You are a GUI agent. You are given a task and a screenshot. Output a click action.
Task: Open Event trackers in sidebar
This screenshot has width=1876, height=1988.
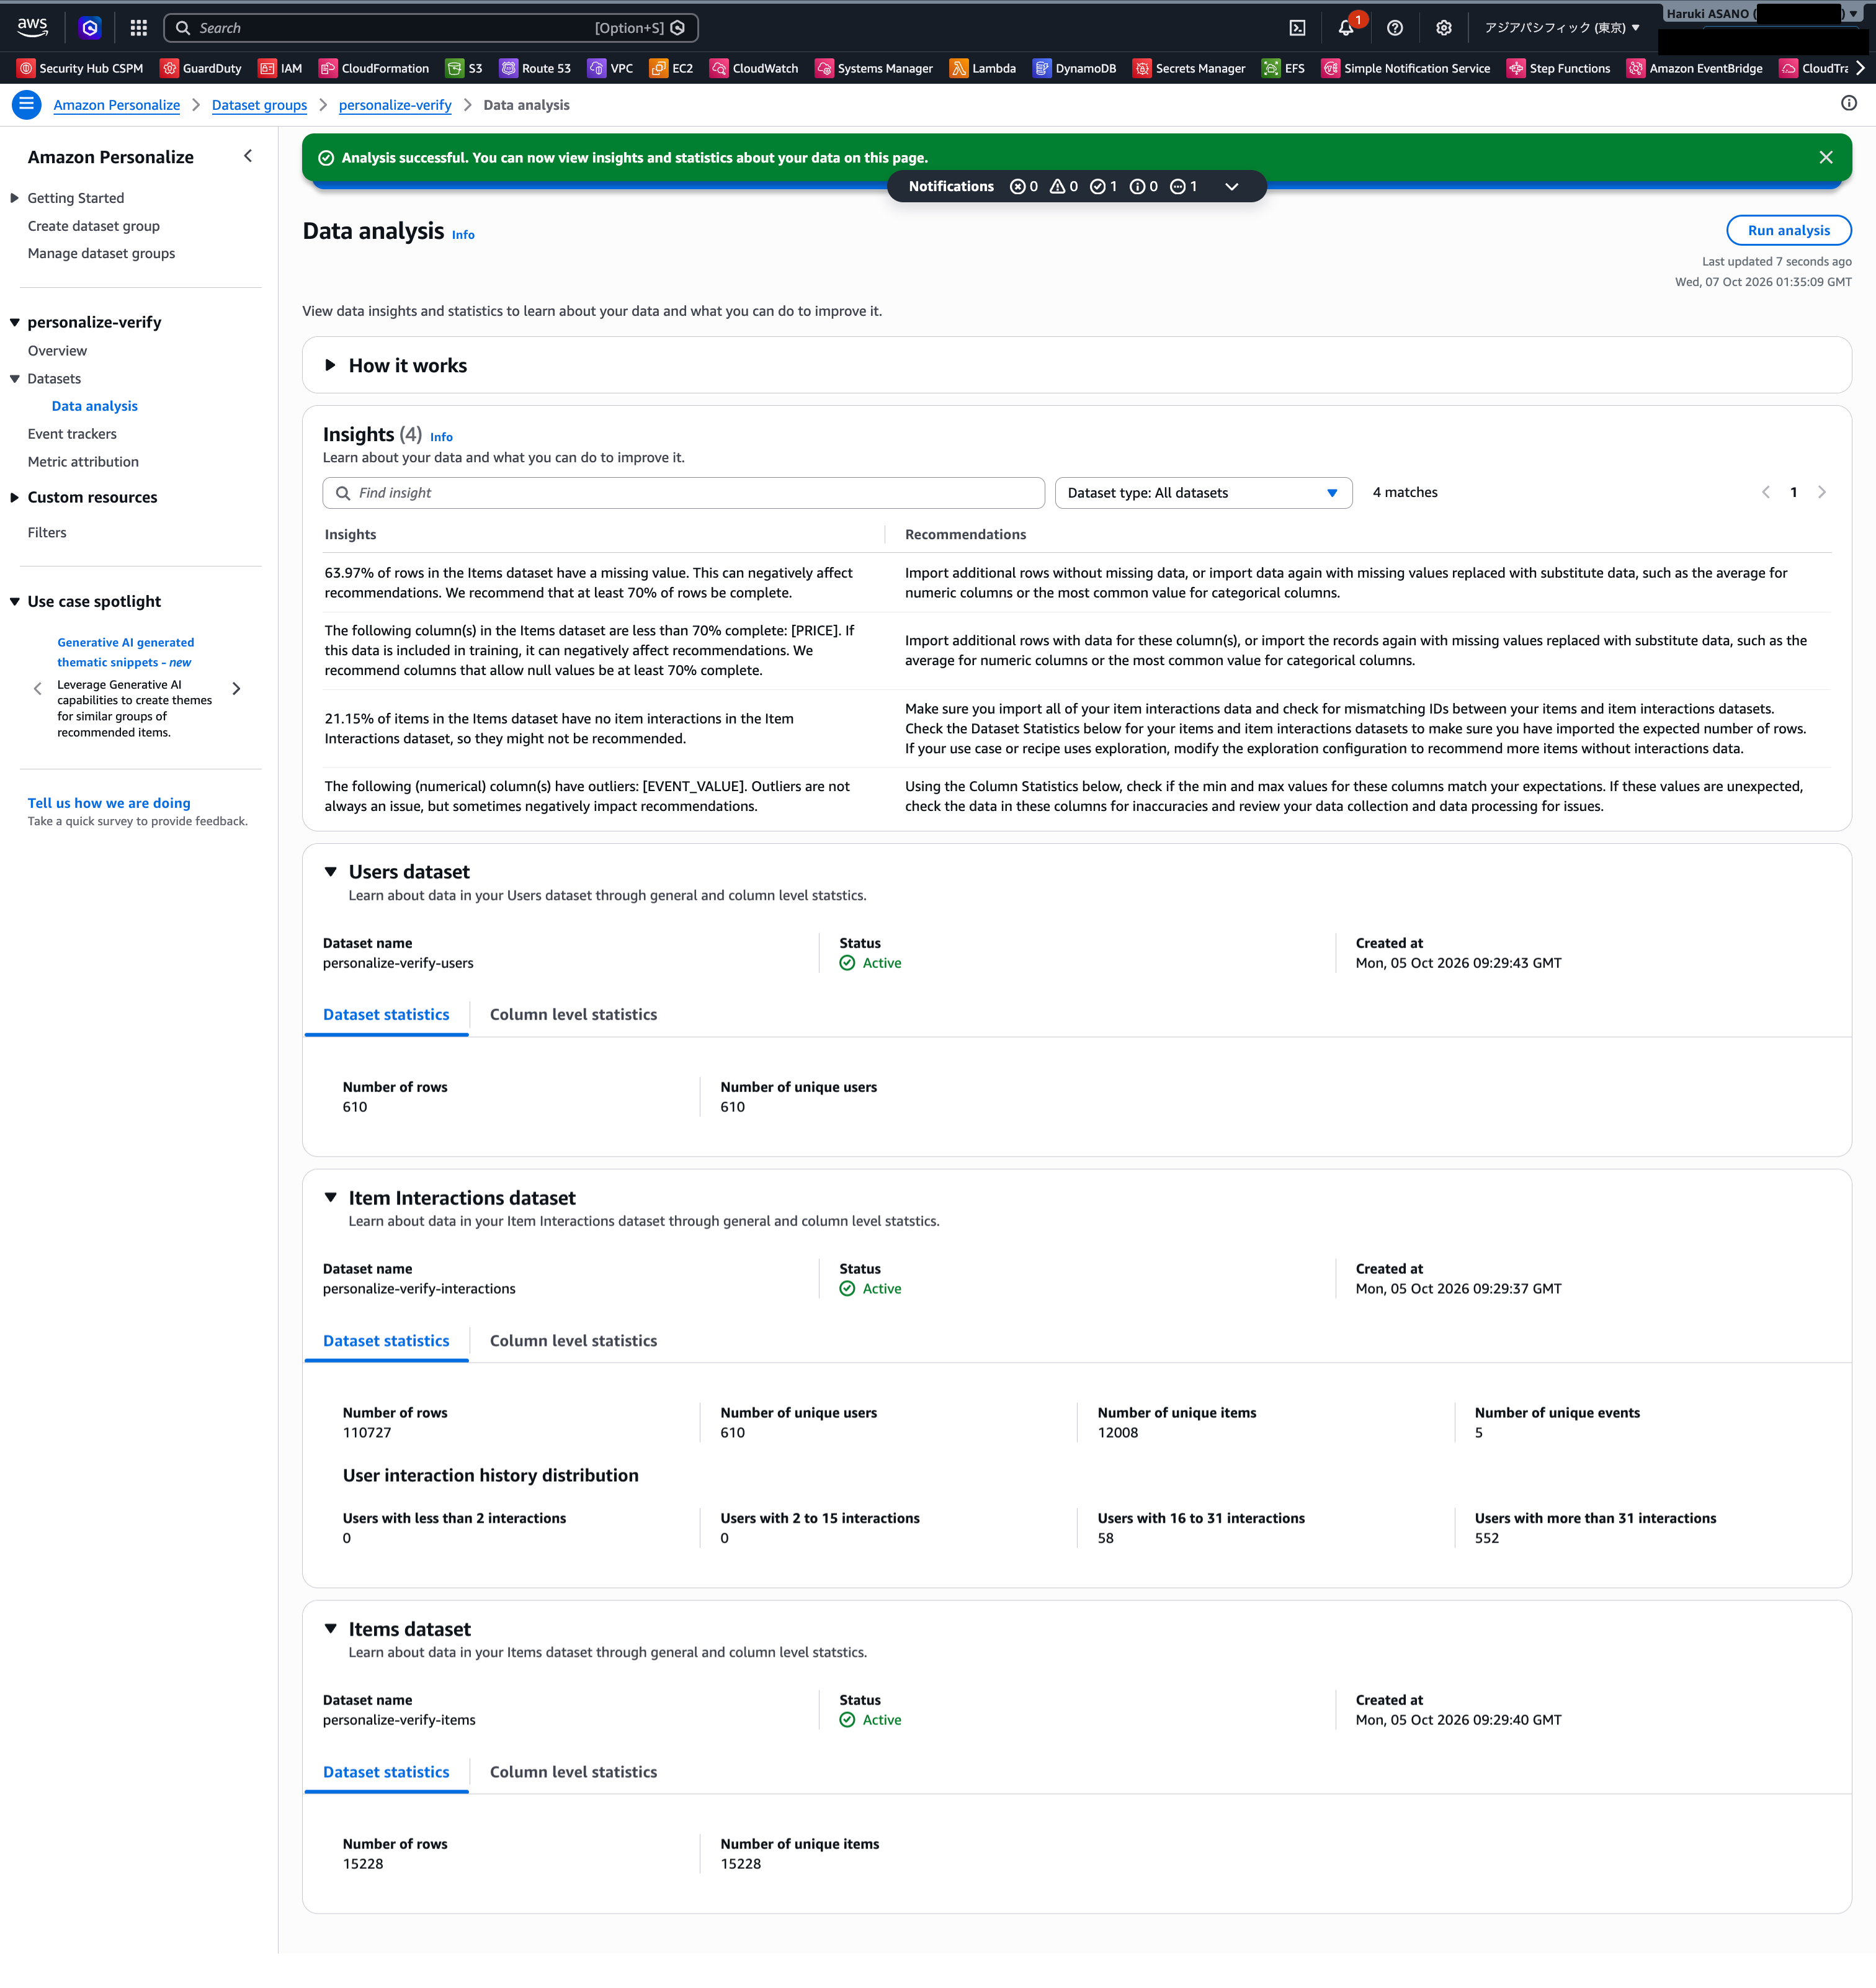coord(72,434)
